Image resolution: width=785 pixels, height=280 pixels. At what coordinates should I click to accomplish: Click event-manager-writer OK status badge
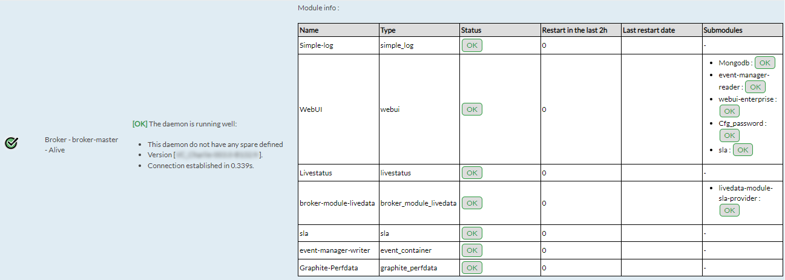pyautogui.click(x=472, y=250)
